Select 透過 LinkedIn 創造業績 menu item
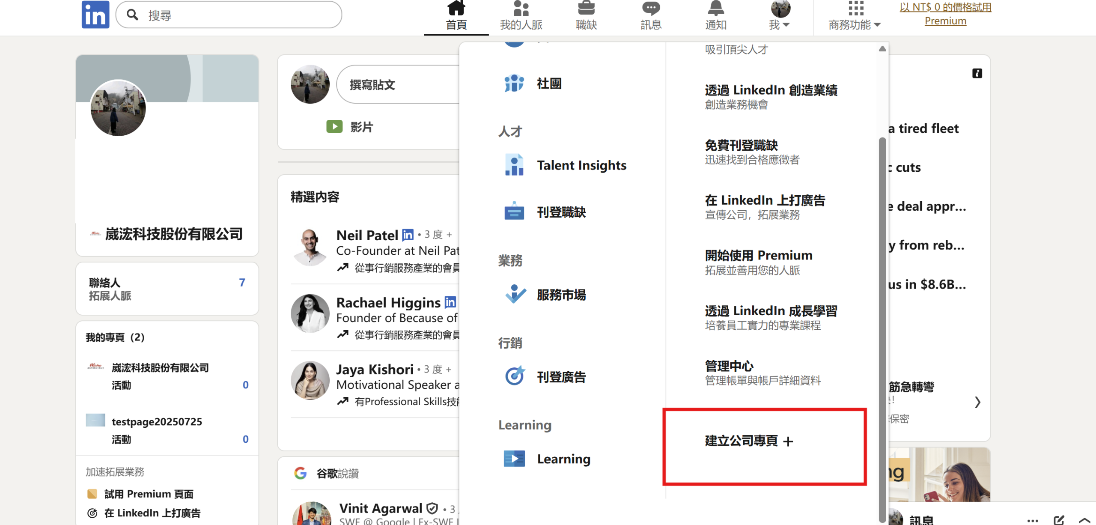The height and width of the screenshot is (525, 1096). pos(771,96)
